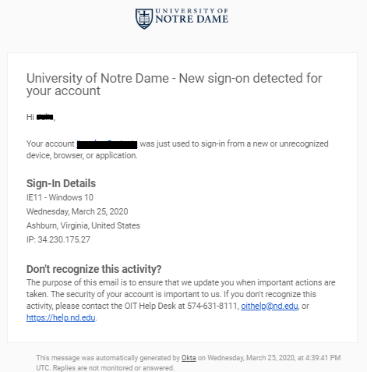Click the Sign-In Details heading
The height and width of the screenshot is (372, 367).
(61, 183)
